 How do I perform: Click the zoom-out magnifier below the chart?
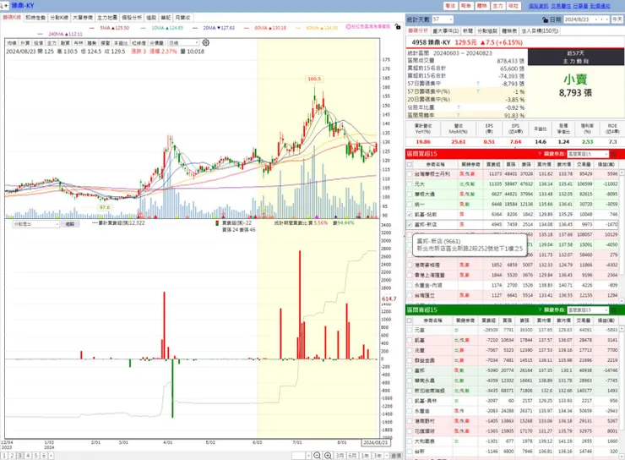[x=317, y=455]
